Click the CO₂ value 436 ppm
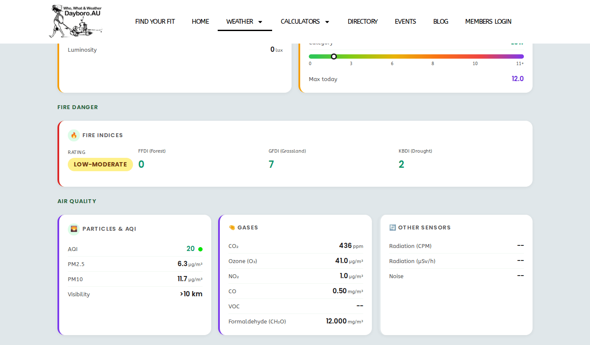Screen dimensions: 590x345 (351, 246)
